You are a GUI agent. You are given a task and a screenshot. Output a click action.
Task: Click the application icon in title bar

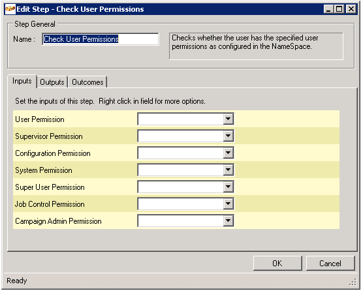(10, 9)
